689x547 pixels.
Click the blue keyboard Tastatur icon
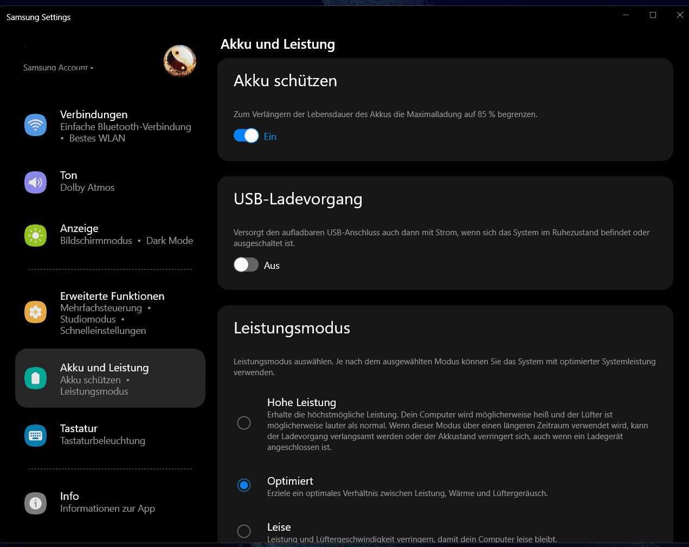tap(36, 435)
